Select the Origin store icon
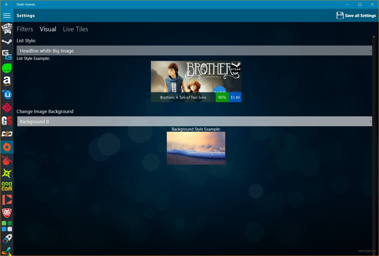 [7, 147]
